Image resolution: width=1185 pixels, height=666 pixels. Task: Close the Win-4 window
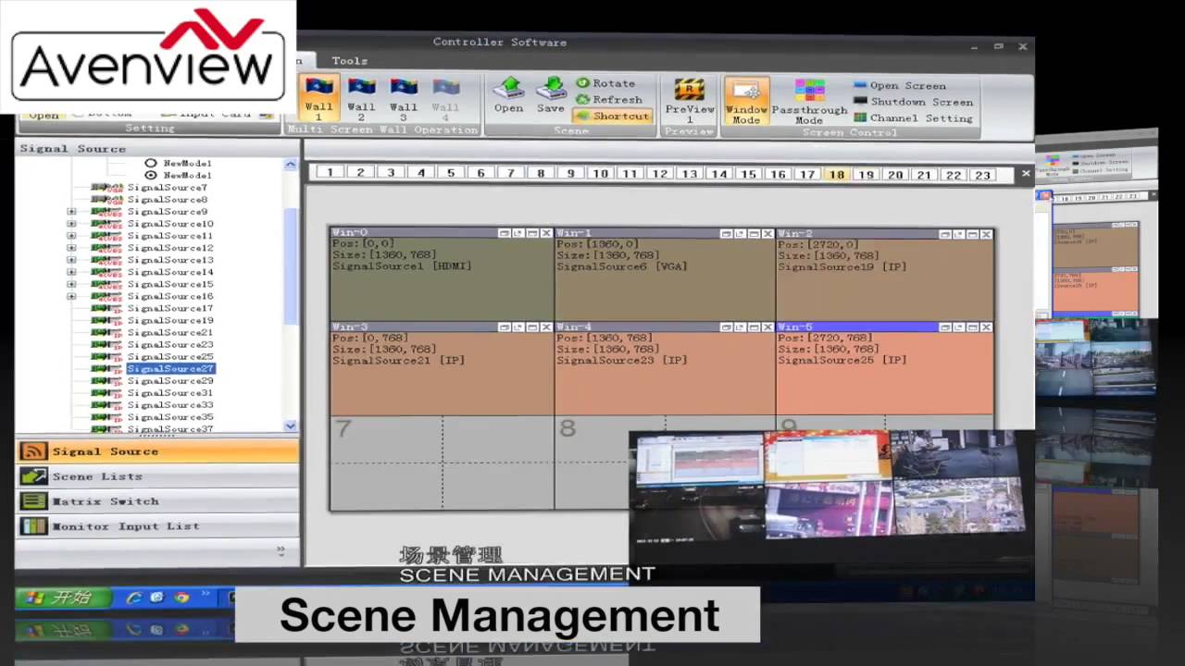pyautogui.click(x=767, y=327)
